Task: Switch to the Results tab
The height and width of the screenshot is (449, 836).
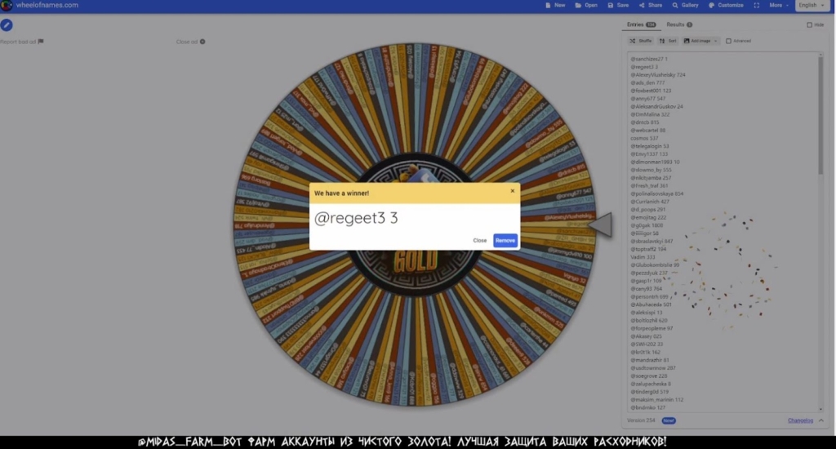Action: (x=679, y=24)
